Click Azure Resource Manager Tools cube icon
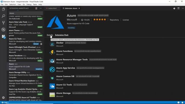Screen dimensions: 185x104 (x=52, y=61)
